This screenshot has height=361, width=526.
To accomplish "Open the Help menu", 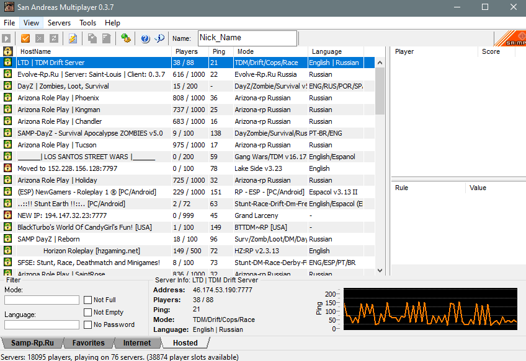I will click(x=112, y=23).
